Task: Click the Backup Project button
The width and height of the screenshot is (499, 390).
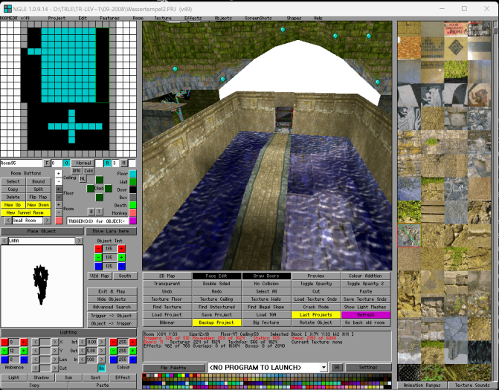Action: pos(216,322)
